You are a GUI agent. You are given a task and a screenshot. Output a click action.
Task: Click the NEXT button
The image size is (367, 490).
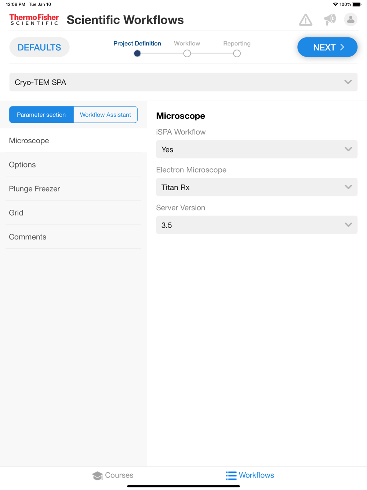(x=327, y=47)
